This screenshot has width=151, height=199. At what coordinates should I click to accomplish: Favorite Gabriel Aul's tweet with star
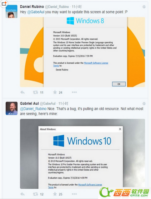pyautogui.click(x=55, y=194)
